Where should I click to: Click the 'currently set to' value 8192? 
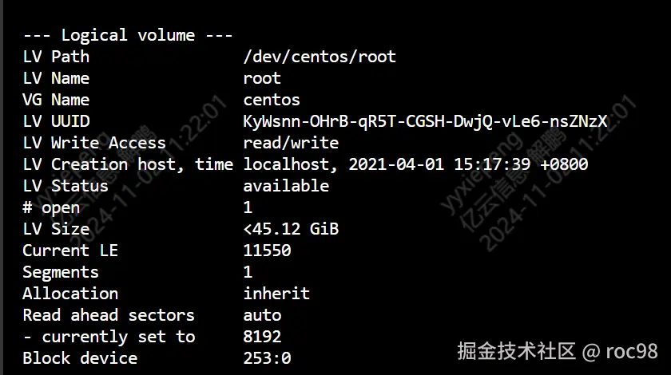pos(262,337)
